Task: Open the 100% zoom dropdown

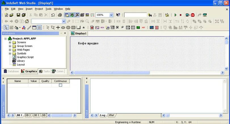Action: pos(111,15)
